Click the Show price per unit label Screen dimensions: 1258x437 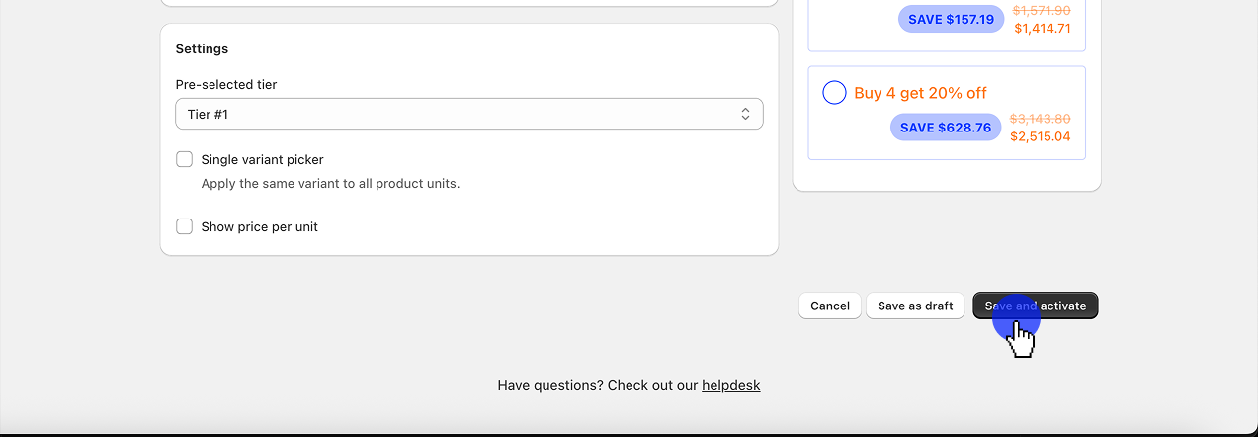pyautogui.click(x=259, y=226)
